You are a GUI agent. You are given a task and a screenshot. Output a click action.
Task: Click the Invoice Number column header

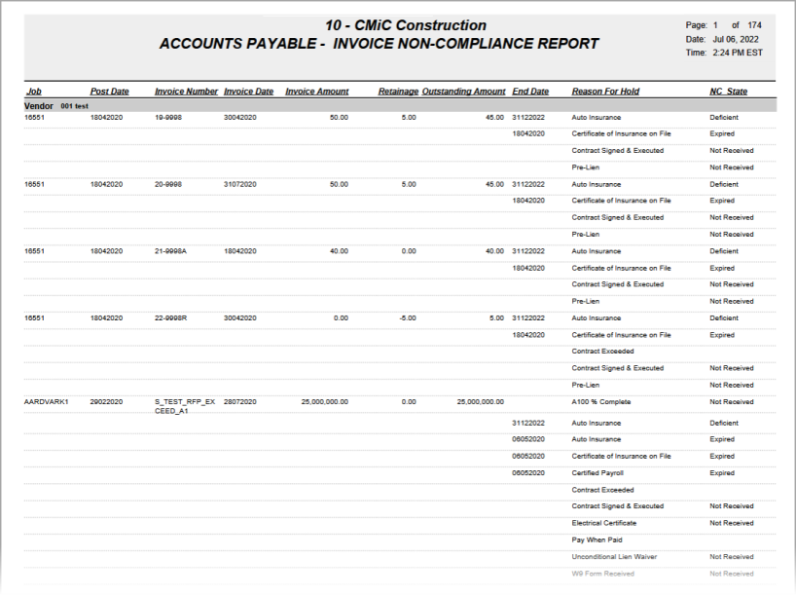tap(186, 92)
